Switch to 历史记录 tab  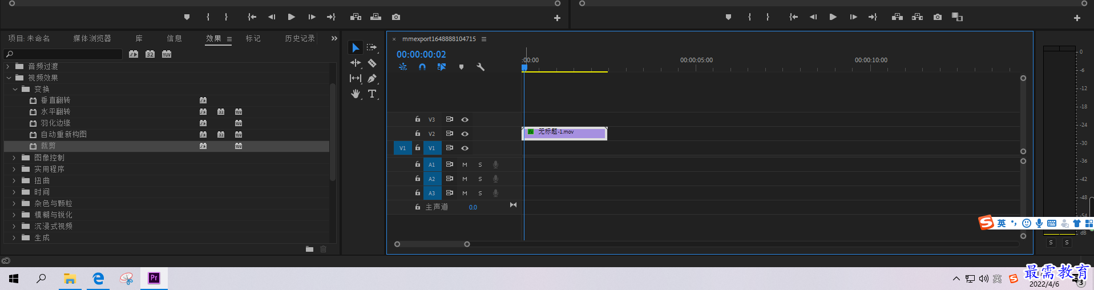[300, 38]
